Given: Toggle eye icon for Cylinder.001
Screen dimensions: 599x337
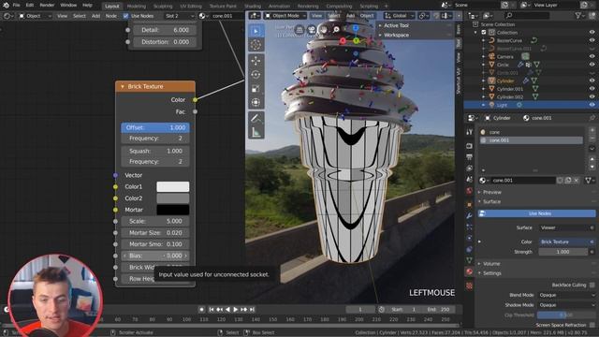Looking at the screenshot, I should [592, 89].
